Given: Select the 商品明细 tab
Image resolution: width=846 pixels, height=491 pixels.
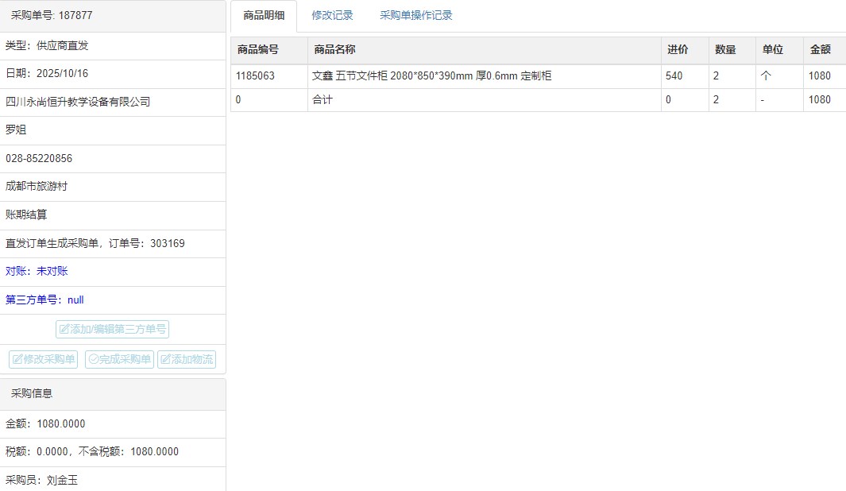Looking at the screenshot, I should pyautogui.click(x=264, y=15).
